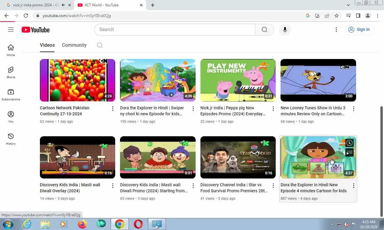Open options for Star vs Food Survival video

click(x=273, y=186)
